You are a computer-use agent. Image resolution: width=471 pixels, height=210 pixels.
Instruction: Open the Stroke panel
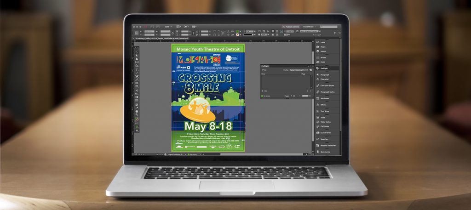click(322, 58)
